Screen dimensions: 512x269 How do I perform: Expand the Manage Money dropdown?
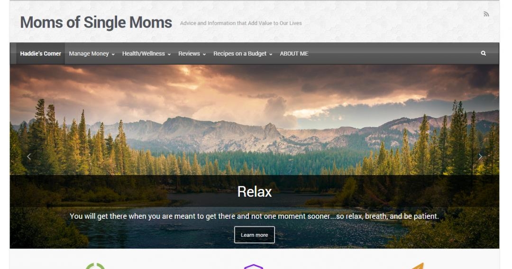coord(113,54)
